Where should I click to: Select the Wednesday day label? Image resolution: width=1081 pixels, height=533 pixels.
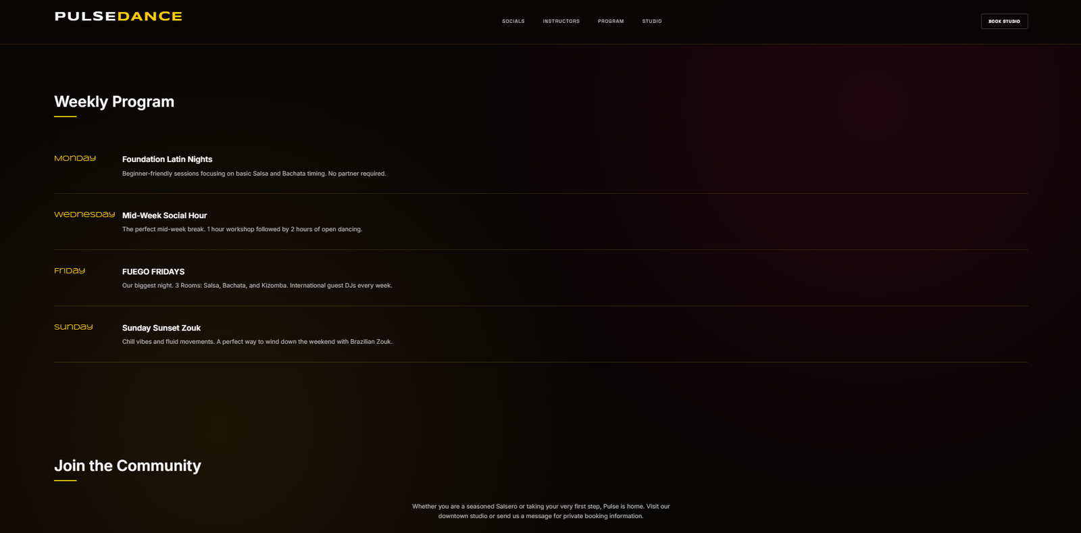pyautogui.click(x=84, y=215)
